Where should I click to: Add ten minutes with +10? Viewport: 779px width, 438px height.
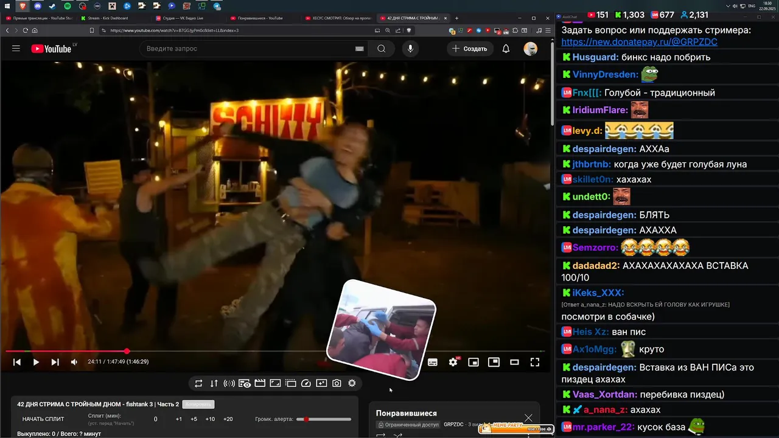tap(210, 419)
